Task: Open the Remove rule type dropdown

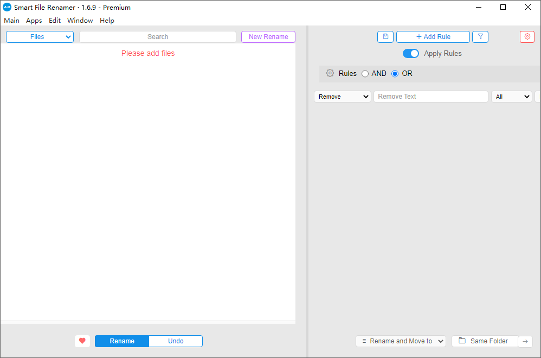Action: (x=343, y=97)
